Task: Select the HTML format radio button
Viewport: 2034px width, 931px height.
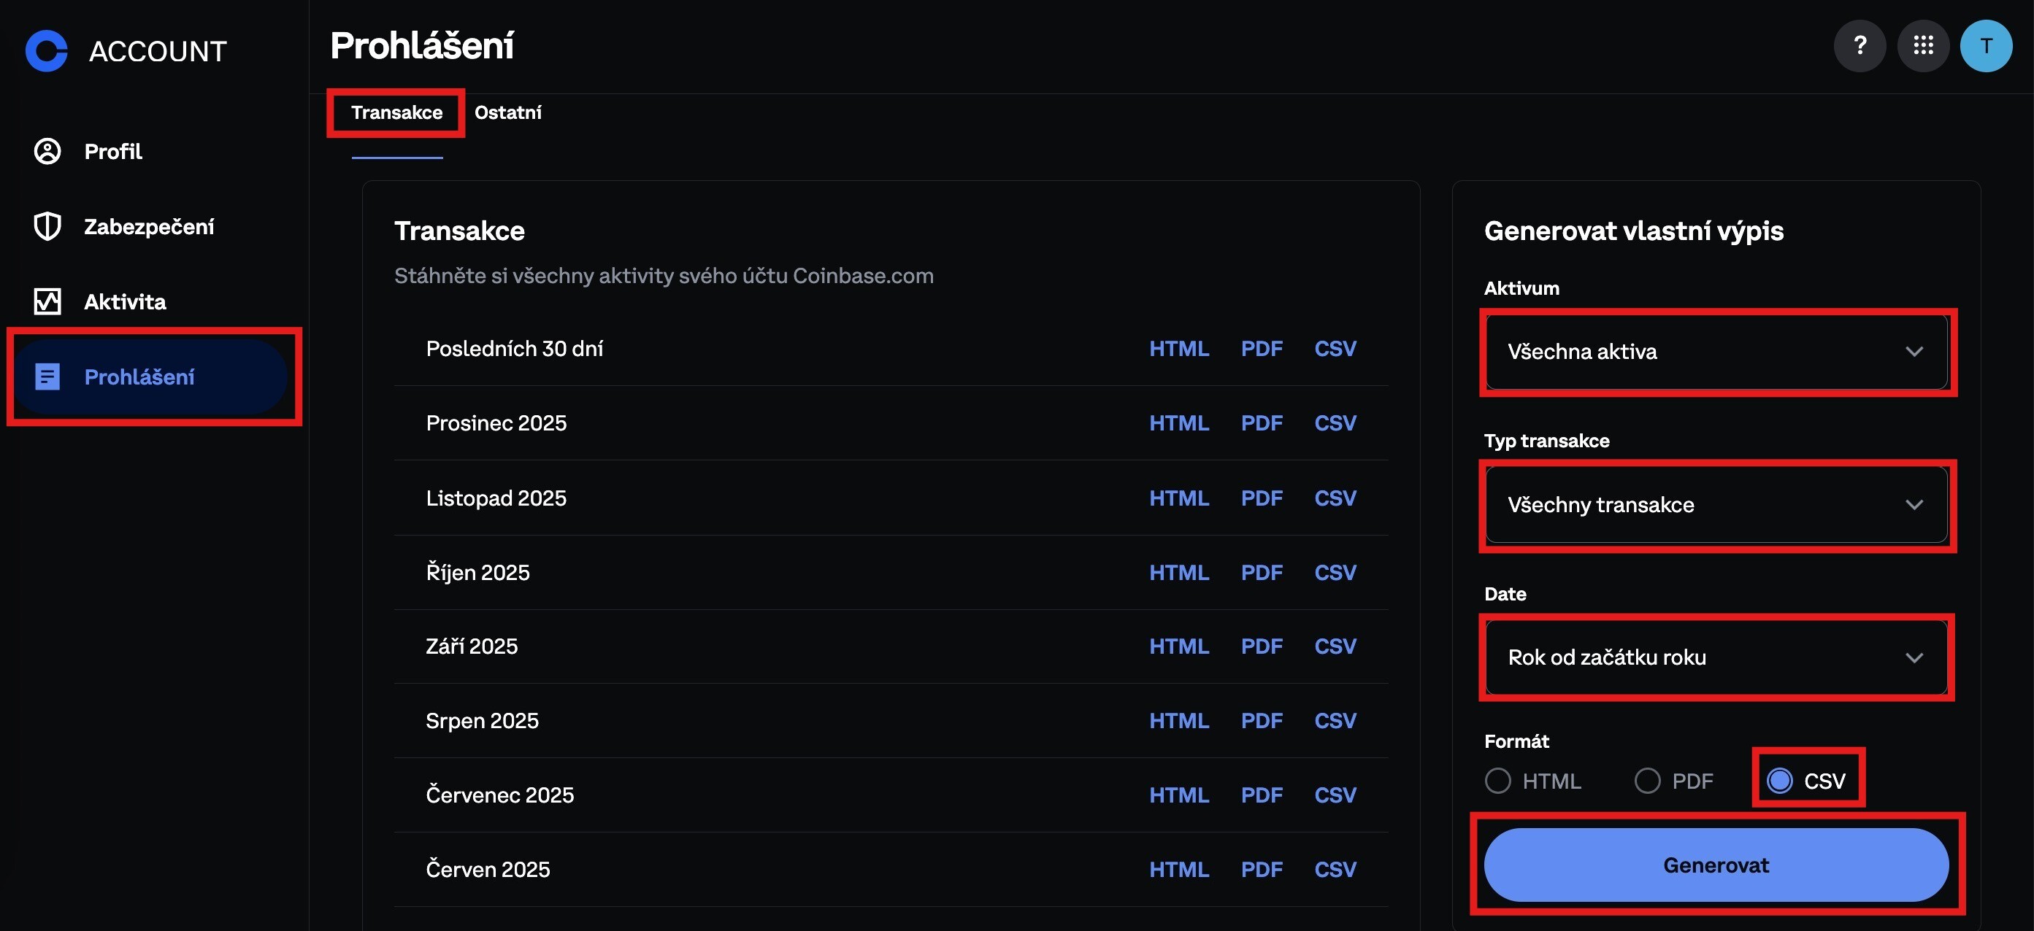Action: 1498,780
